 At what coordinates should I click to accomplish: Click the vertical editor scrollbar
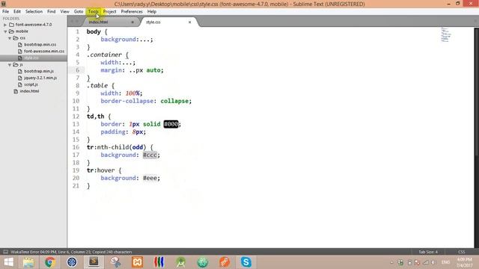476,91
